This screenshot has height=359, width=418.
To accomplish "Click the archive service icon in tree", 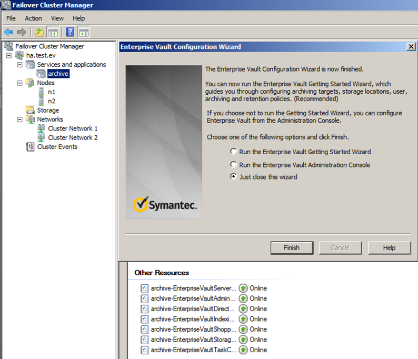I will point(41,74).
